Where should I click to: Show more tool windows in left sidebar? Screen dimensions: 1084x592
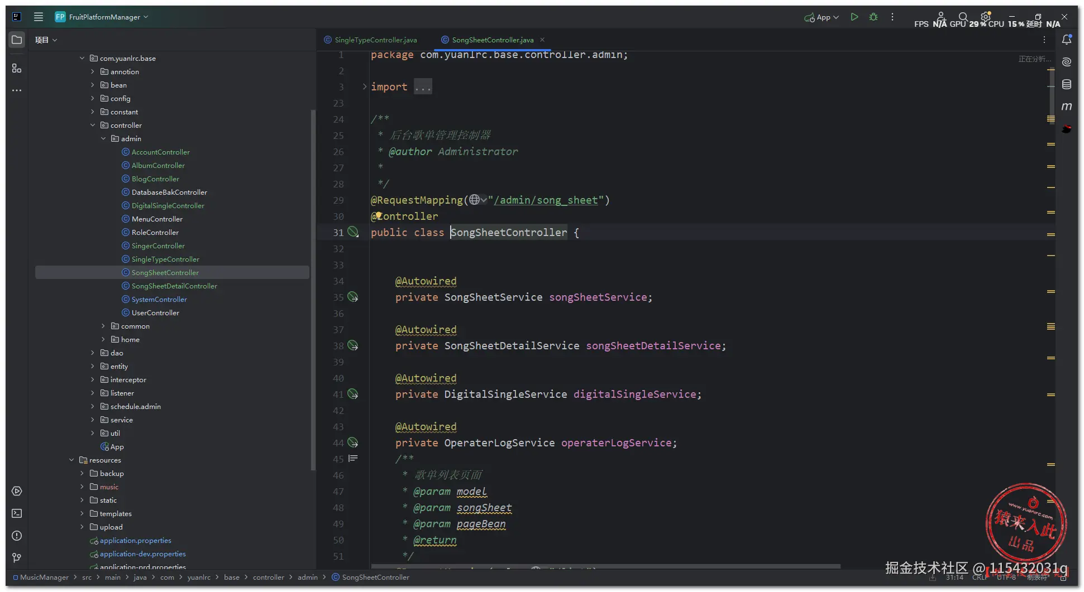tap(17, 90)
